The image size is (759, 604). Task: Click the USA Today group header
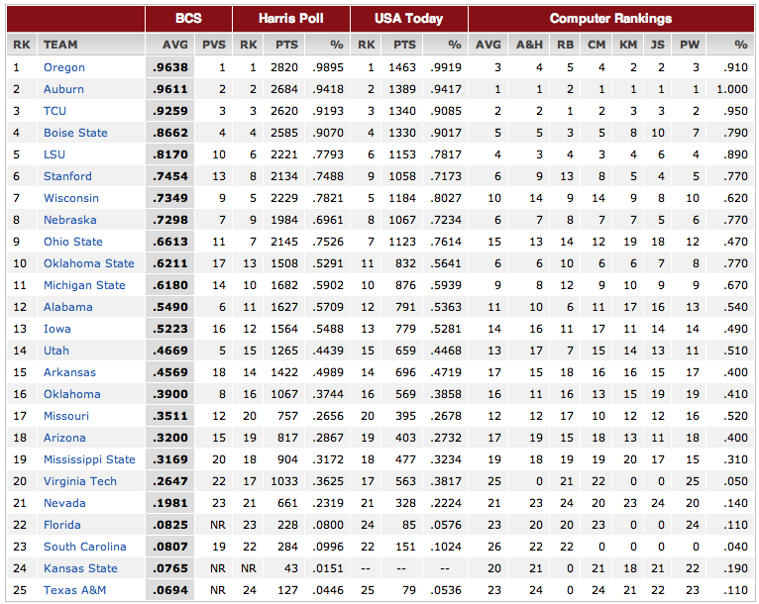point(408,19)
